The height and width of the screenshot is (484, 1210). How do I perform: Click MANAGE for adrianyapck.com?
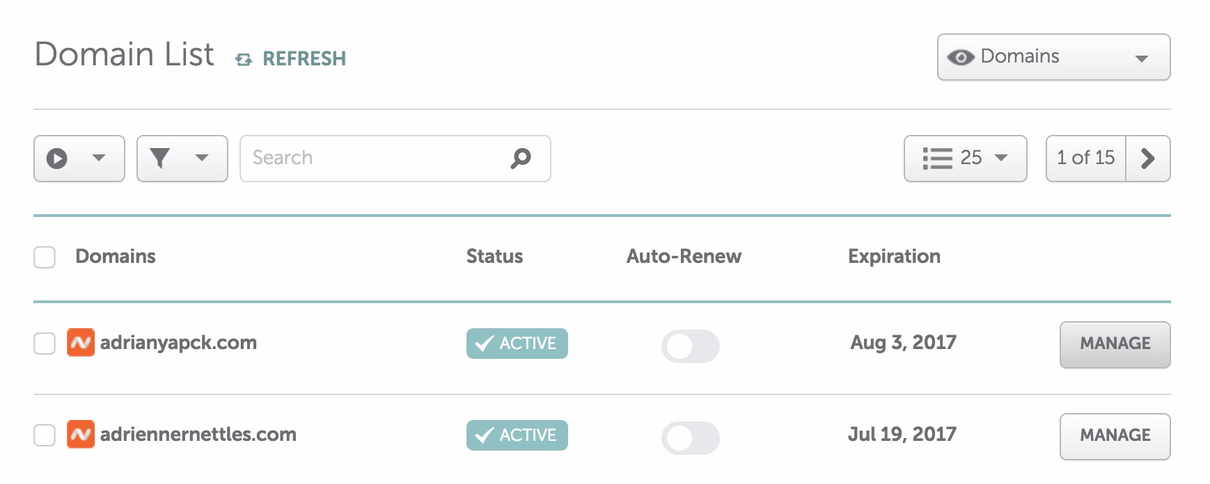tap(1115, 344)
